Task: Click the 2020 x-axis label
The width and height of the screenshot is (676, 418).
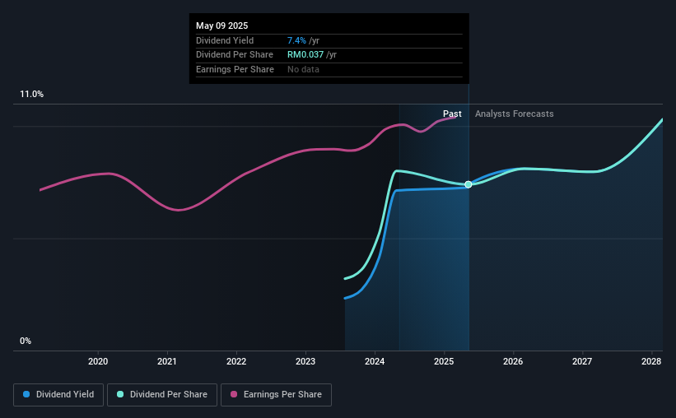Action: click(98, 361)
